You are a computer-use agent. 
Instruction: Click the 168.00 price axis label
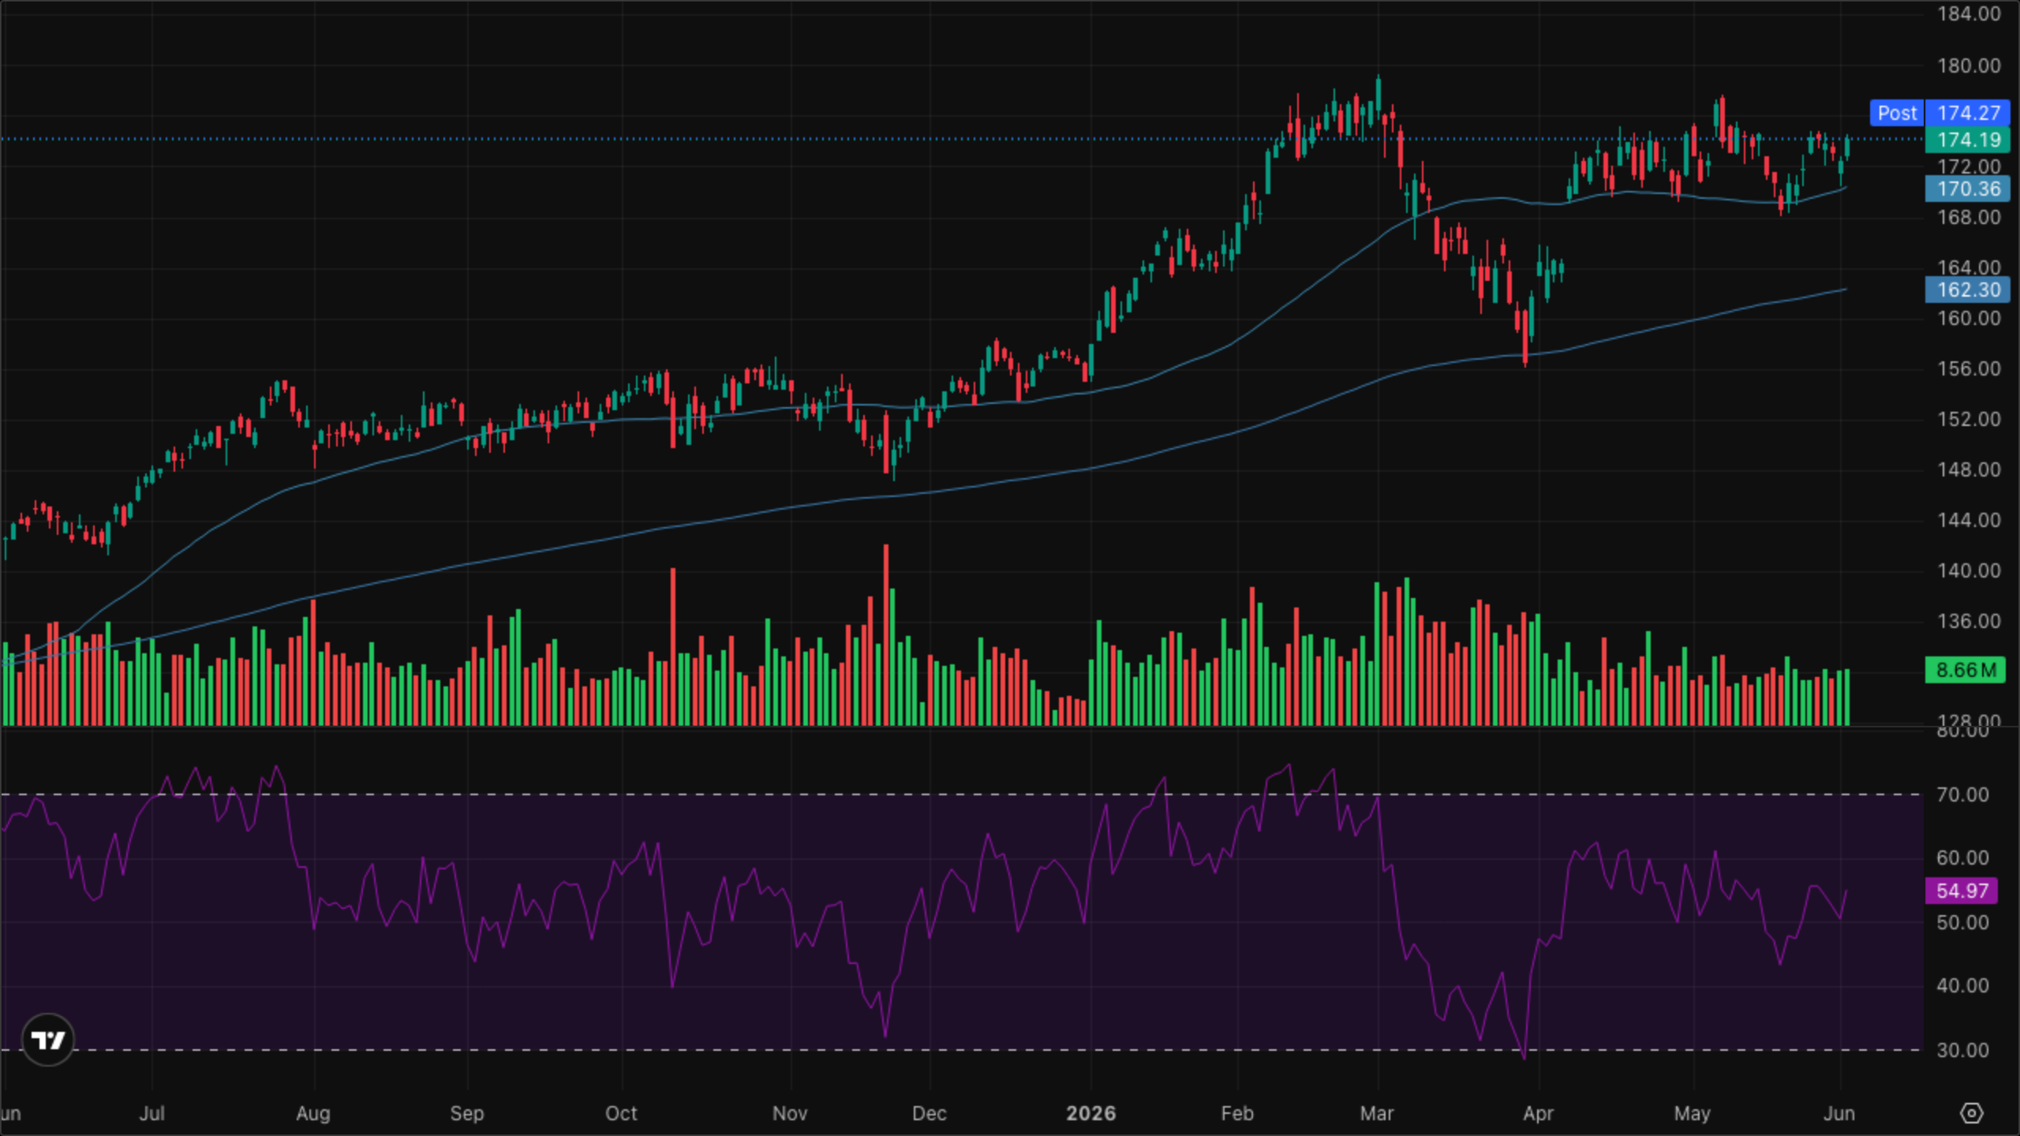point(1969,217)
